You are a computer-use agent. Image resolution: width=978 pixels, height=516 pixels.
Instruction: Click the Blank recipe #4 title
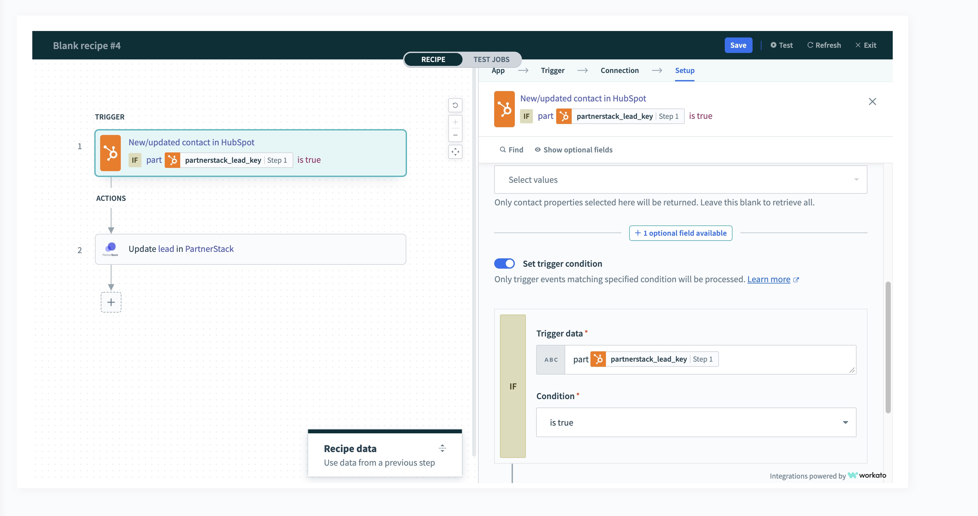pos(87,46)
